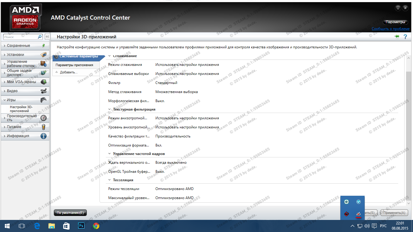Image resolution: width=413 pixels, height=232 pixels.
Task: Click the search magnifier icon in sidebar
Action: 40,37
